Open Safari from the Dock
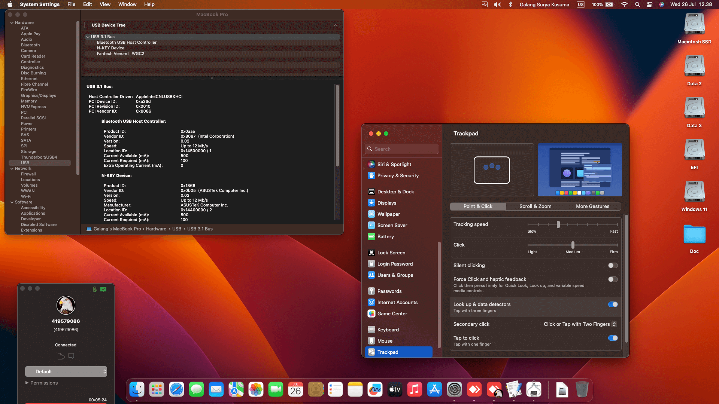 pyautogui.click(x=176, y=389)
